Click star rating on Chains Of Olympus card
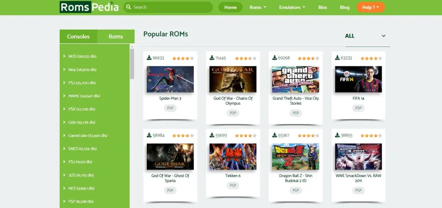The width and height of the screenshot is (442, 208). [x=246, y=58]
